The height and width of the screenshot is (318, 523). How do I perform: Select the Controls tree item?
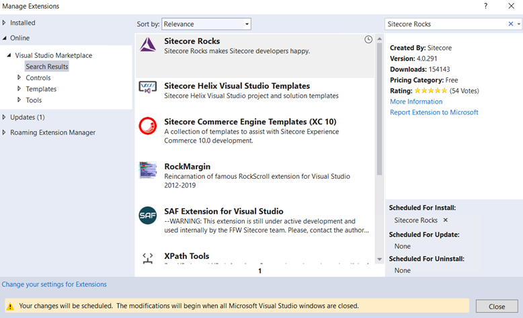38,78
